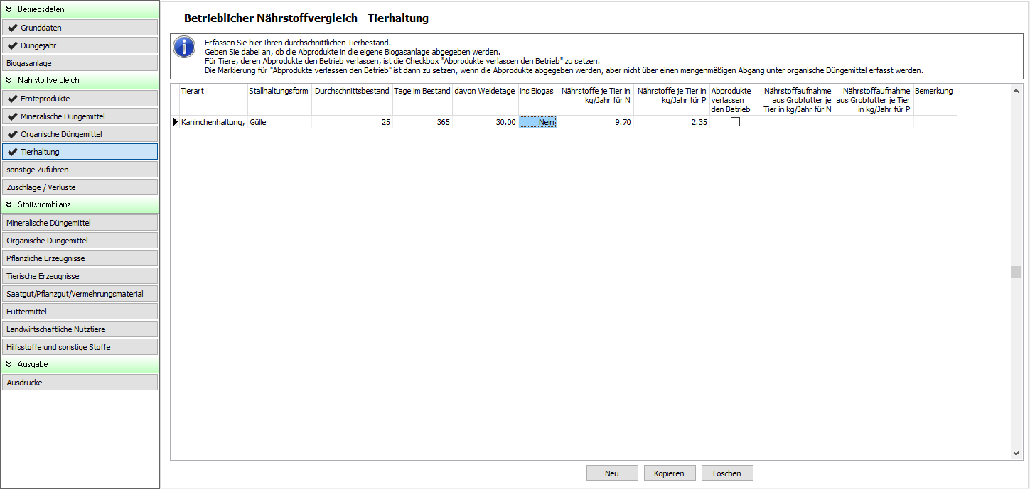Click the checkmark icon beside Düngejahr

[x=13, y=45]
